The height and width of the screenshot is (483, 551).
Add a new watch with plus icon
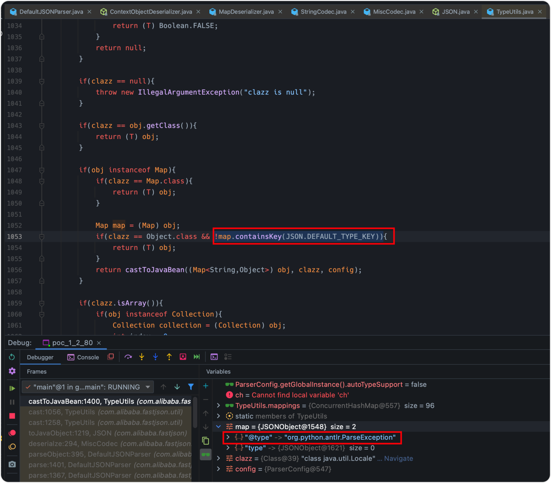tap(206, 386)
